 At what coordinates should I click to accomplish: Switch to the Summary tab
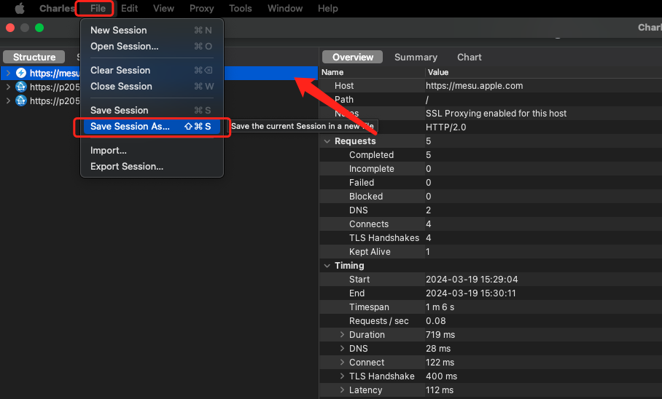[416, 58]
